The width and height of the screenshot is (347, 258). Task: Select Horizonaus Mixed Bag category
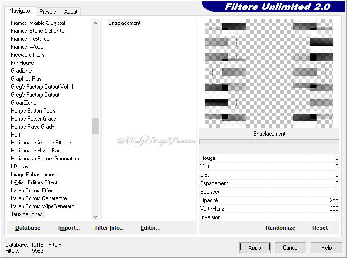pyautogui.click(x=36, y=151)
